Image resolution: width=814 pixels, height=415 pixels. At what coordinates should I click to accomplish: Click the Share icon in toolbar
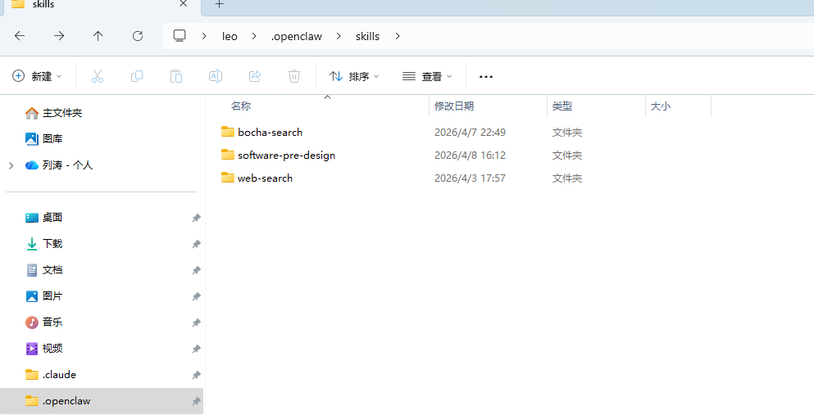click(255, 76)
